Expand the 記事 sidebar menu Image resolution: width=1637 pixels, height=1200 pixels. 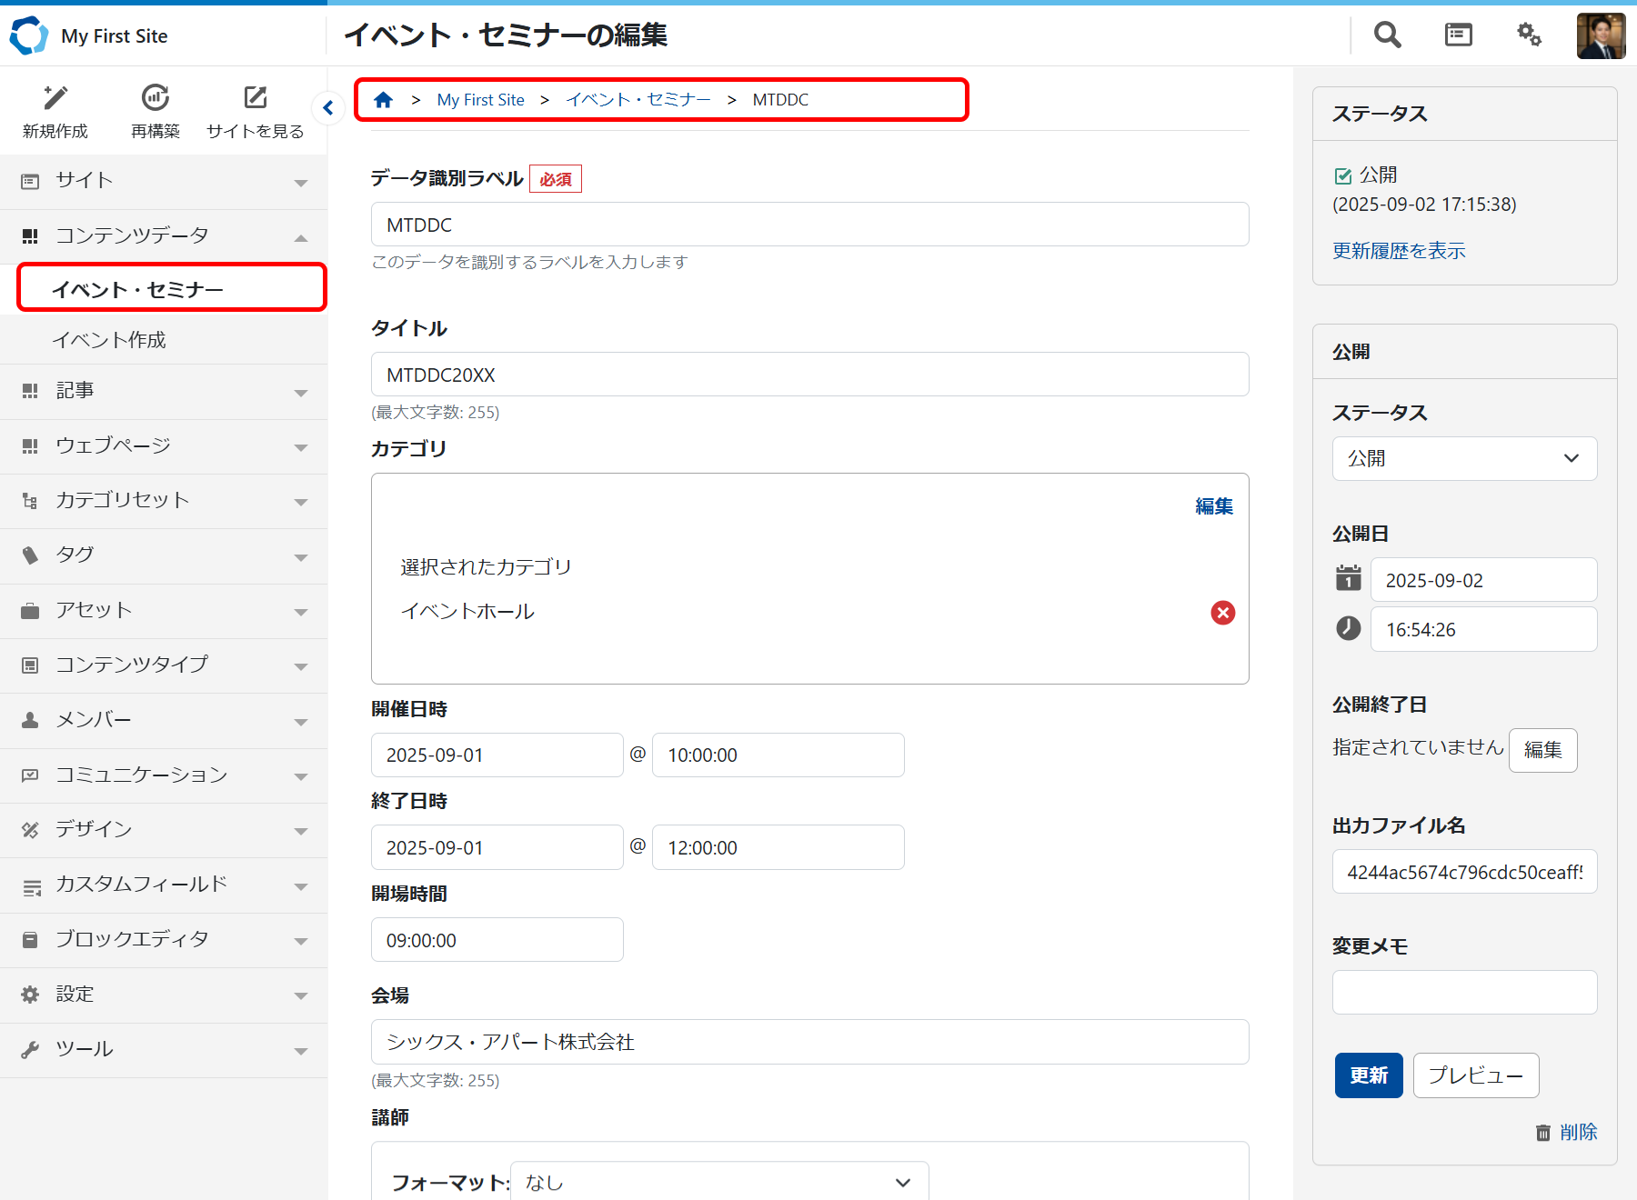coord(164,391)
